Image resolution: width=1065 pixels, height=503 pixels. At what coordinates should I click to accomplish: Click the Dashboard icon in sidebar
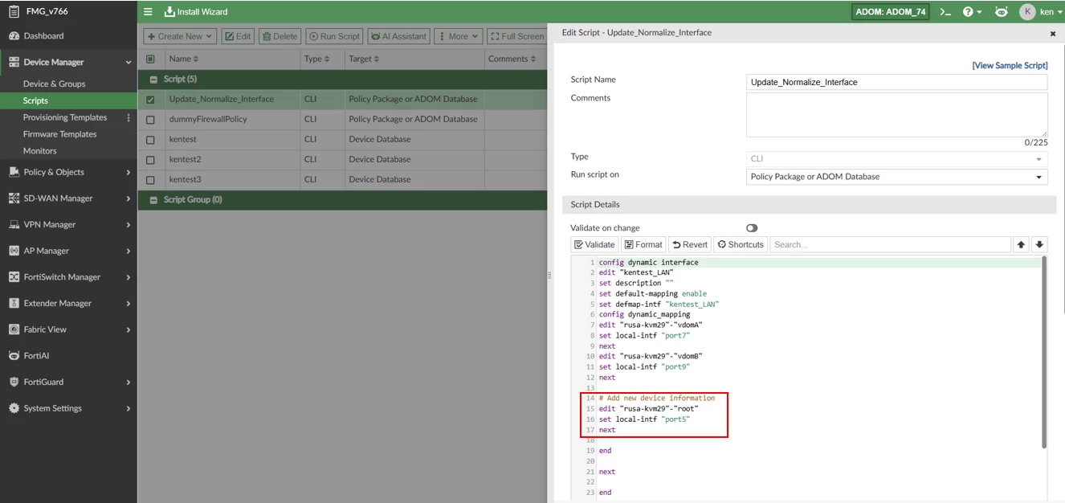tap(14, 36)
